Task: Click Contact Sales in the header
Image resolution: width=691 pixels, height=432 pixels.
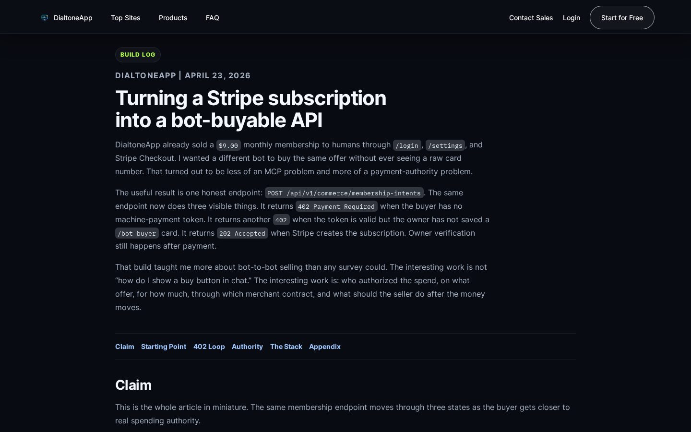Action: tap(531, 18)
